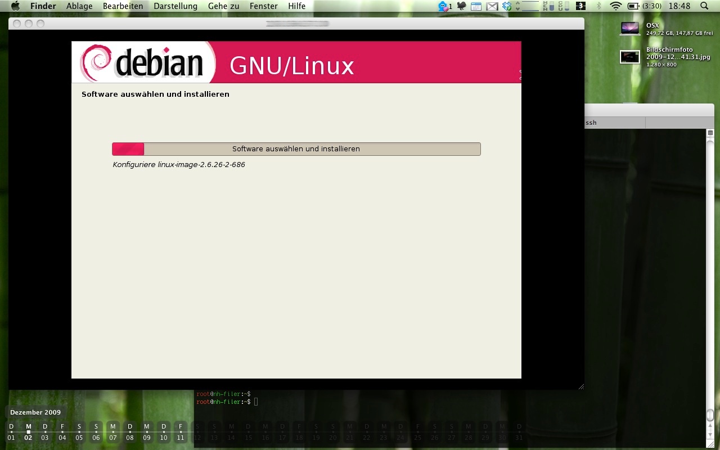Select day 01 in the calendar strip
The height and width of the screenshot is (450, 720).
coord(11,432)
